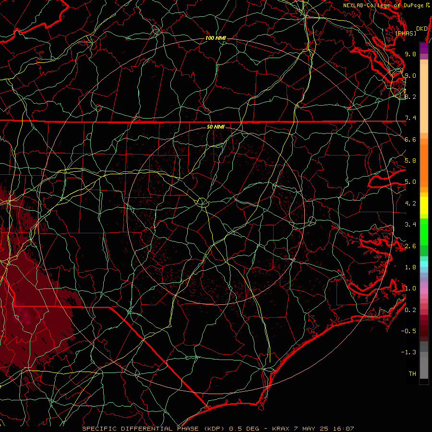This screenshot has height=432, width=432.
Task: Select the yellow band of color scale
Action: pos(424,205)
